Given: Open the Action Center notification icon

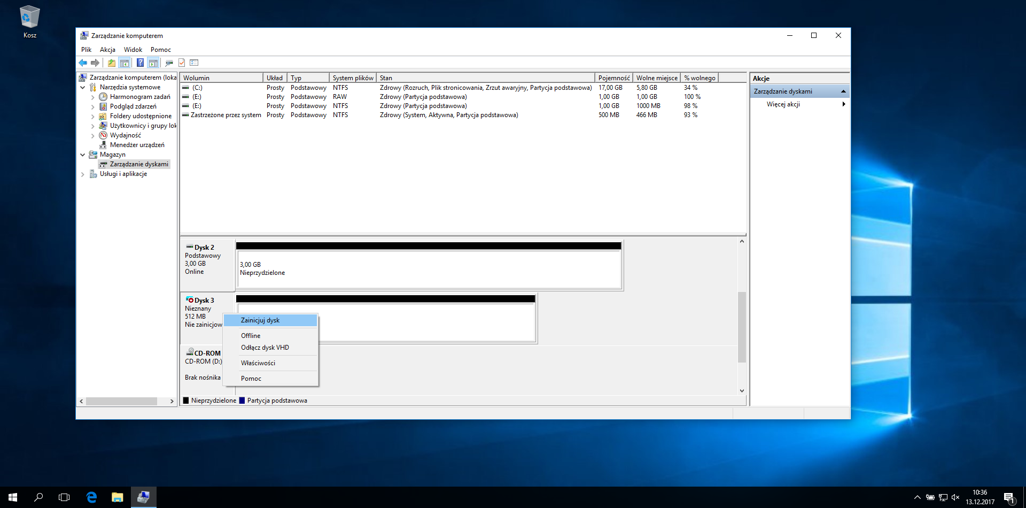Looking at the screenshot, I should pyautogui.click(x=1009, y=497).
